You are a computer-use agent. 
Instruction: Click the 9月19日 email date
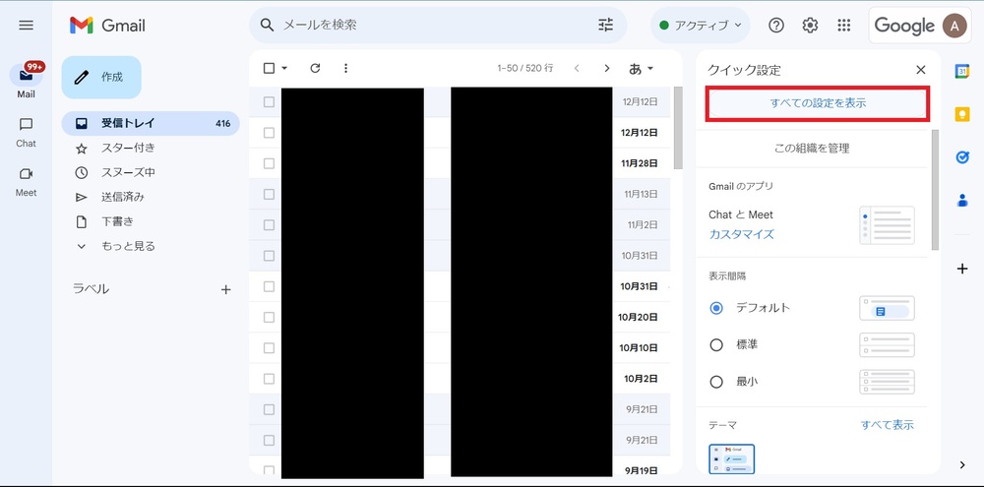[x=642, y=470]
